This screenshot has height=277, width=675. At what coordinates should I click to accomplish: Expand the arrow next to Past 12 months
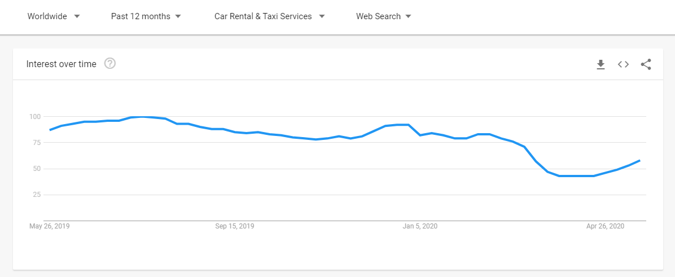click(178, 16)
